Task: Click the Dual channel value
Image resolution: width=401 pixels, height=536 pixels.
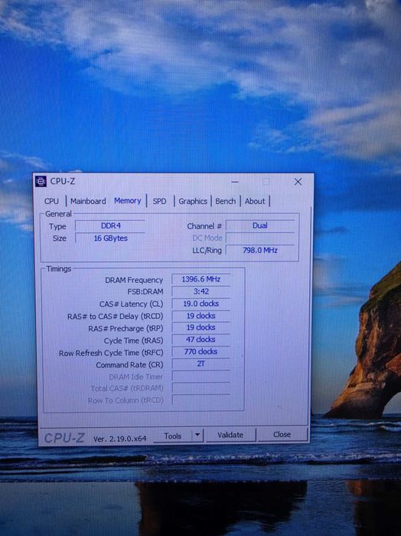Action: point(259,225)
